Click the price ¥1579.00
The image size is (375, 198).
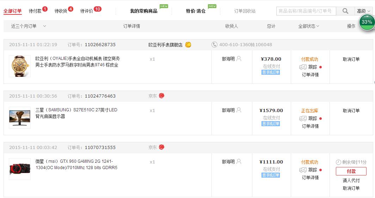271,111
